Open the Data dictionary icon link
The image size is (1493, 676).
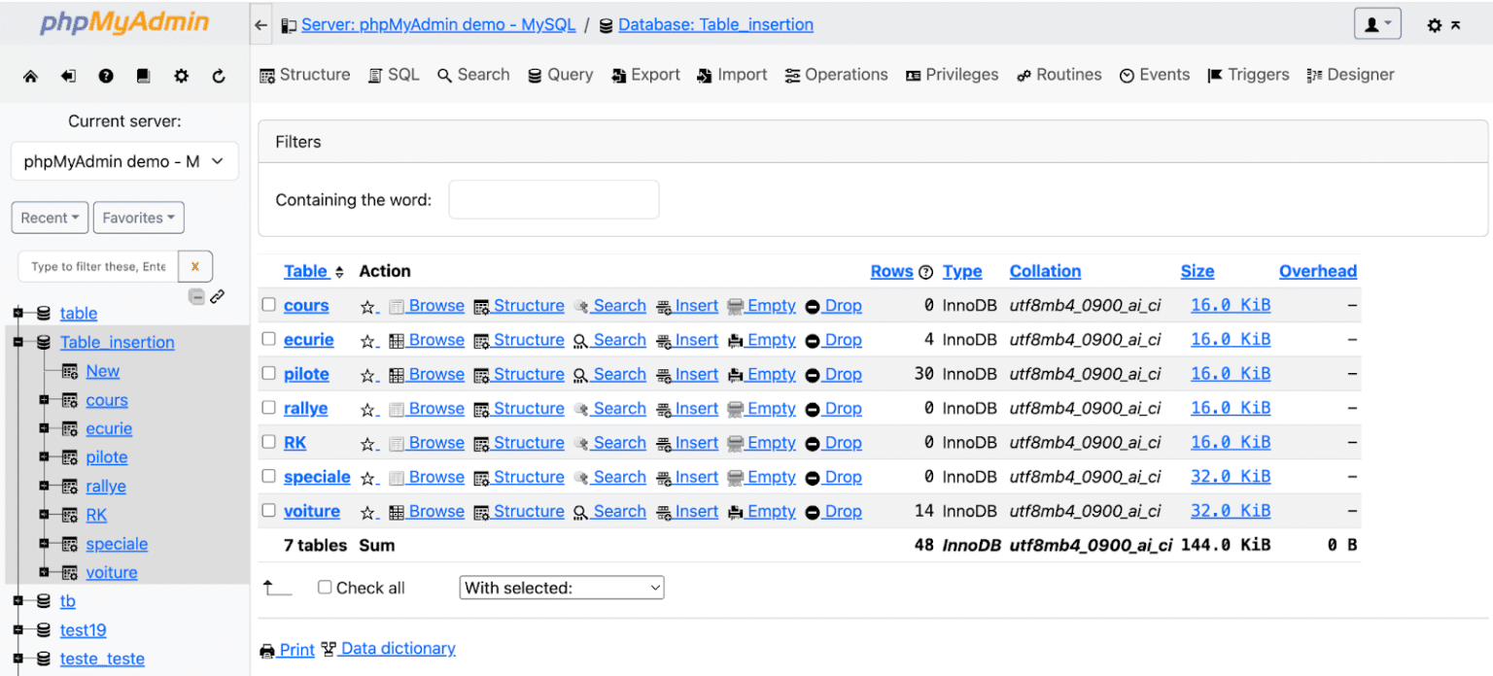329,648
